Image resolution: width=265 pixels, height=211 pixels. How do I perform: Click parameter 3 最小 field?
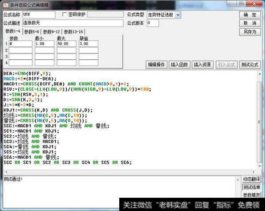pyautogui.click(x=45, y=56)
